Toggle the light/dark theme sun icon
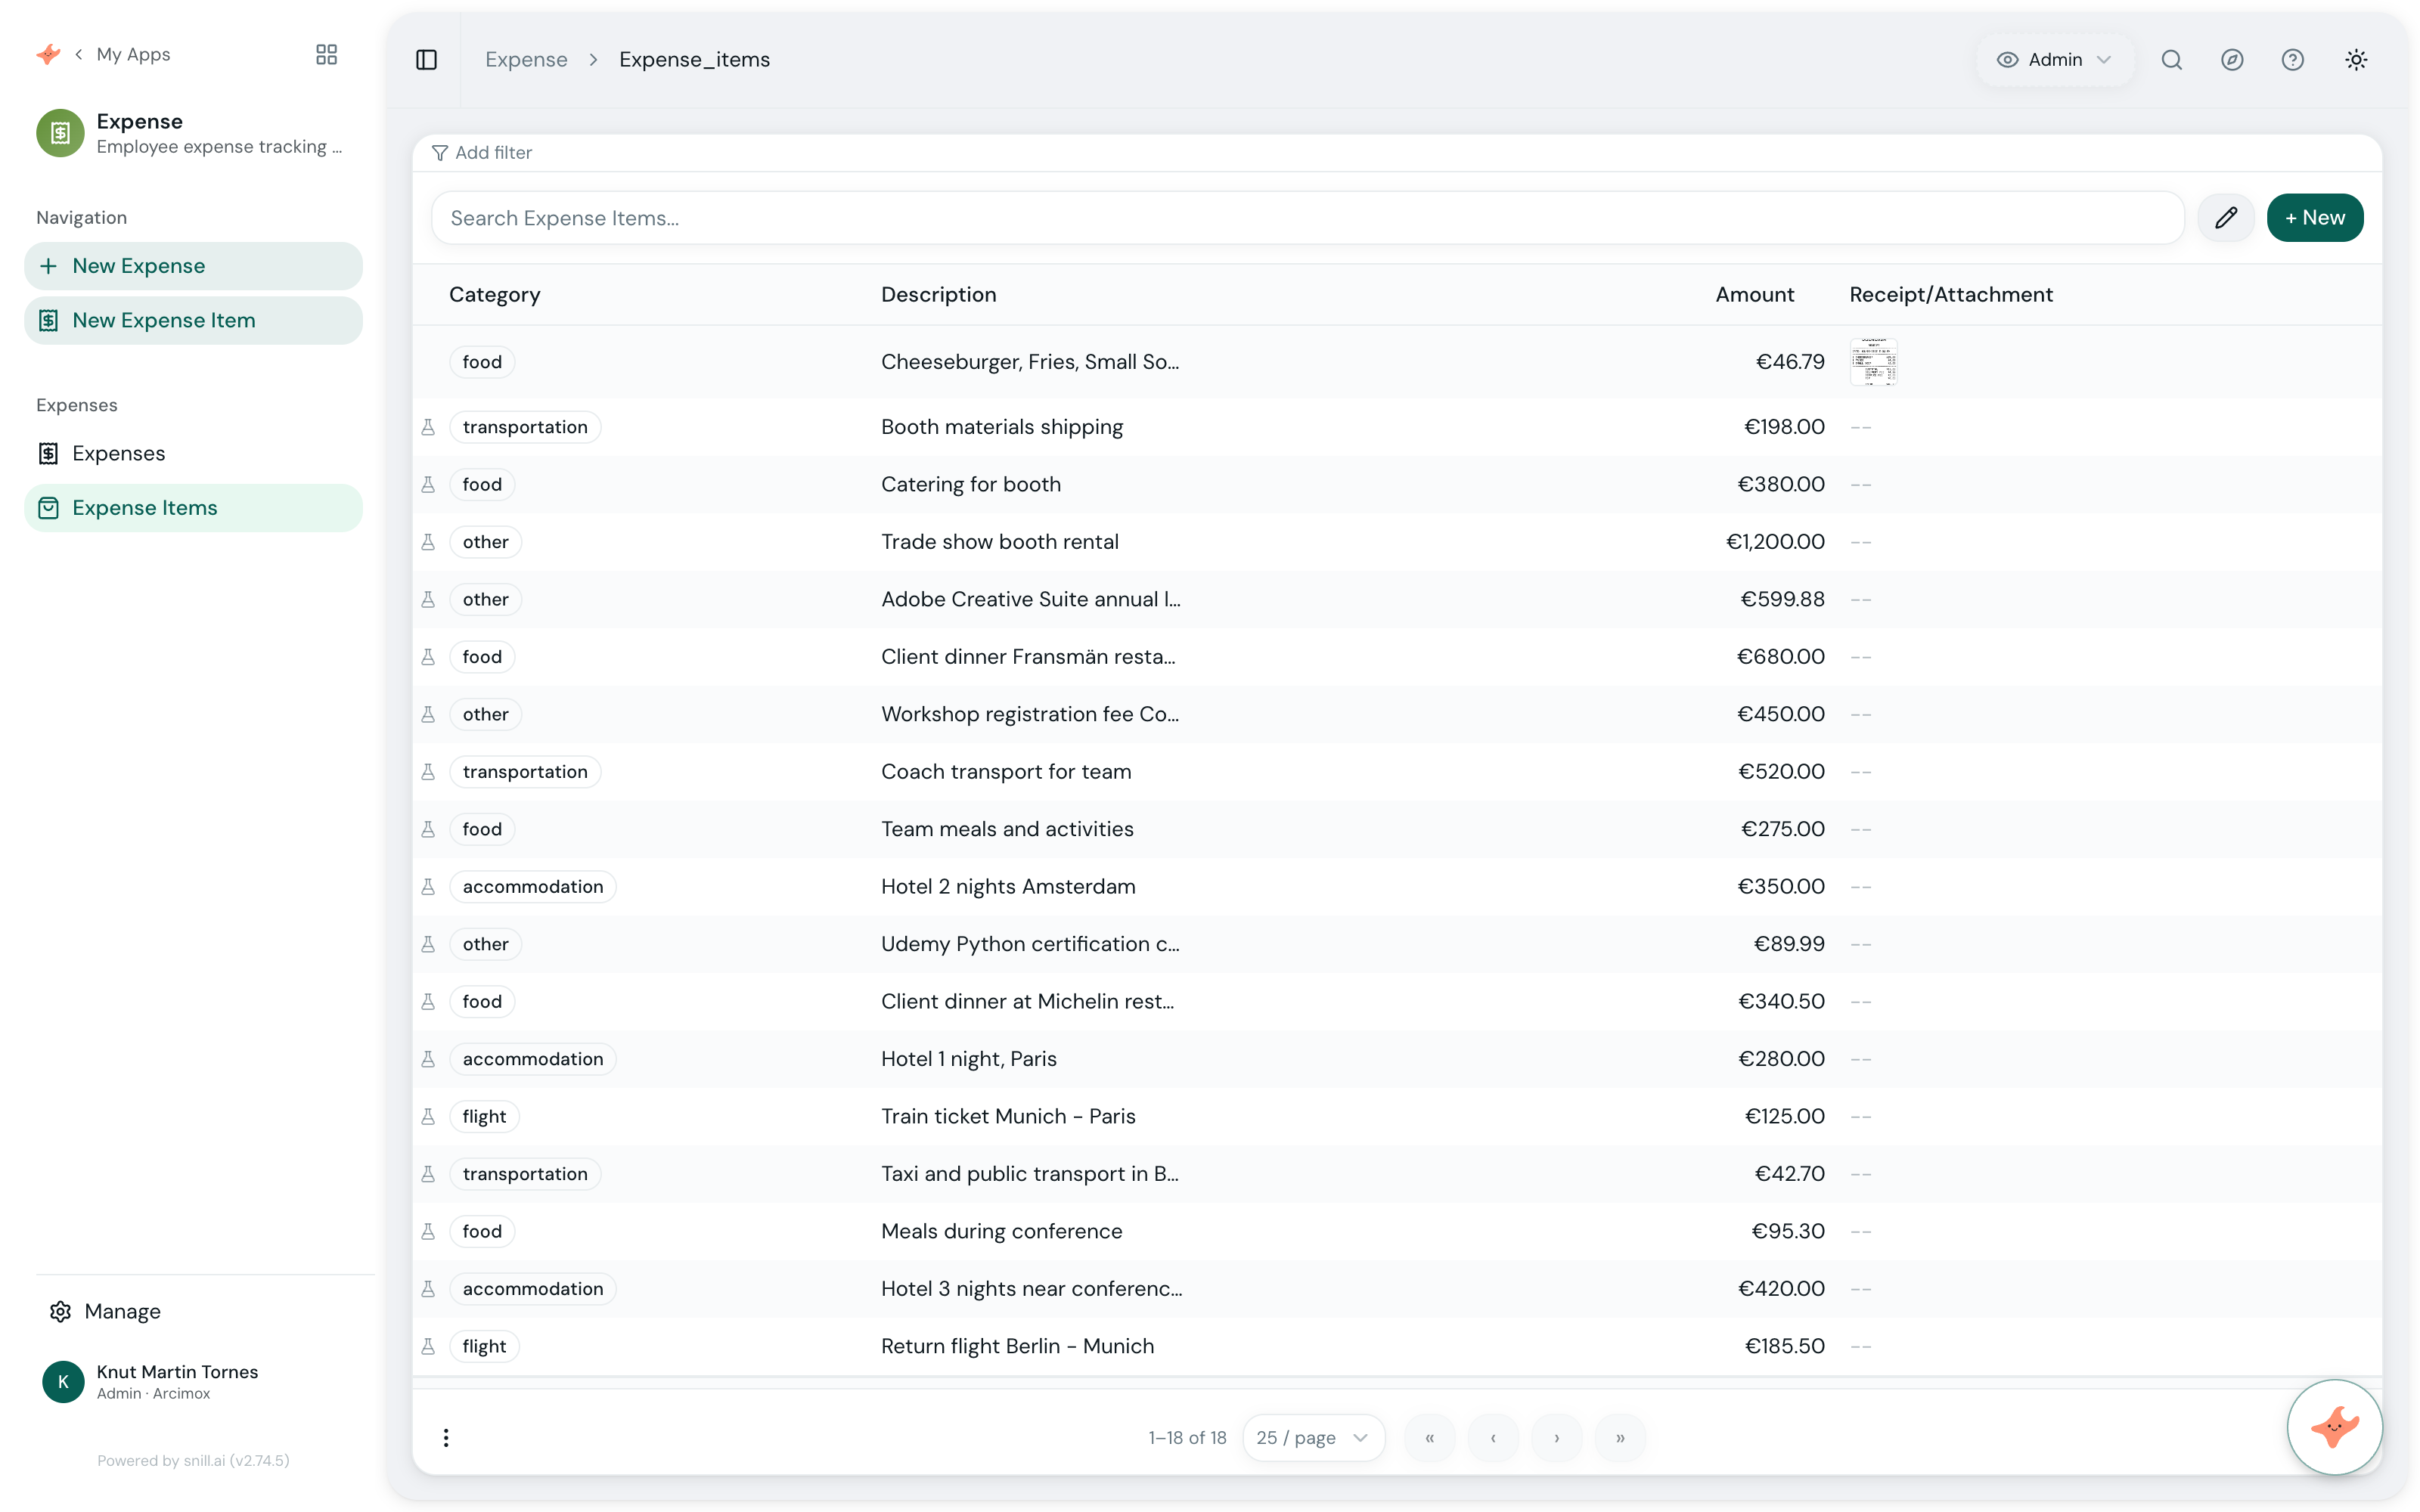This screenshot has height=1512, width=2420. point(2356,60)
